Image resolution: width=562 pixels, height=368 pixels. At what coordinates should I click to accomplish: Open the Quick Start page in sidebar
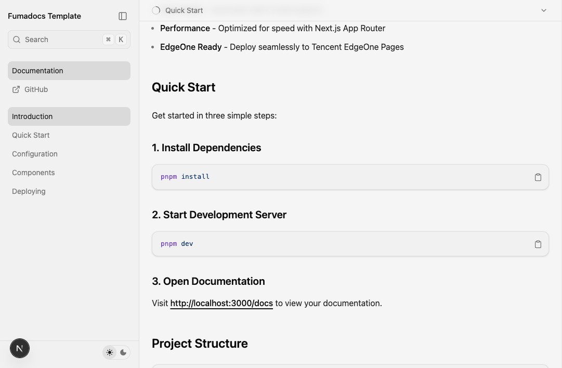click(x=31, y=135)
